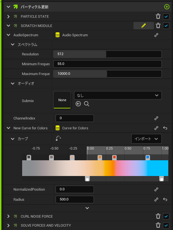
Task: Select the dark gray color stop at -0.75
Action: click(x=29, y=157)
